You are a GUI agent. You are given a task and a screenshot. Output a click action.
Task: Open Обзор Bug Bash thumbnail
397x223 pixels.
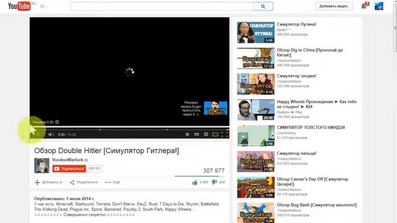point(256,212)
